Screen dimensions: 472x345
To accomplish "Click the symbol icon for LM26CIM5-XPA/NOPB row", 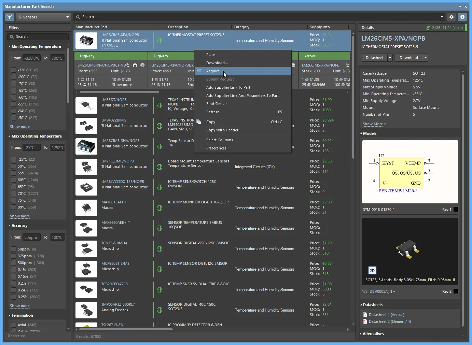I will [159, 41].
